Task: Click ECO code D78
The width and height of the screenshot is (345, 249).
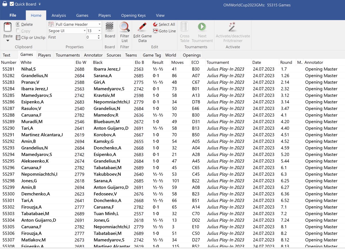Action: pyautogui.click(x=195, y=102)
